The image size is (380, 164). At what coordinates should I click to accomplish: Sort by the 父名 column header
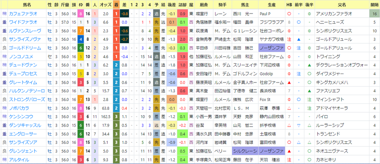click(342, 5)
